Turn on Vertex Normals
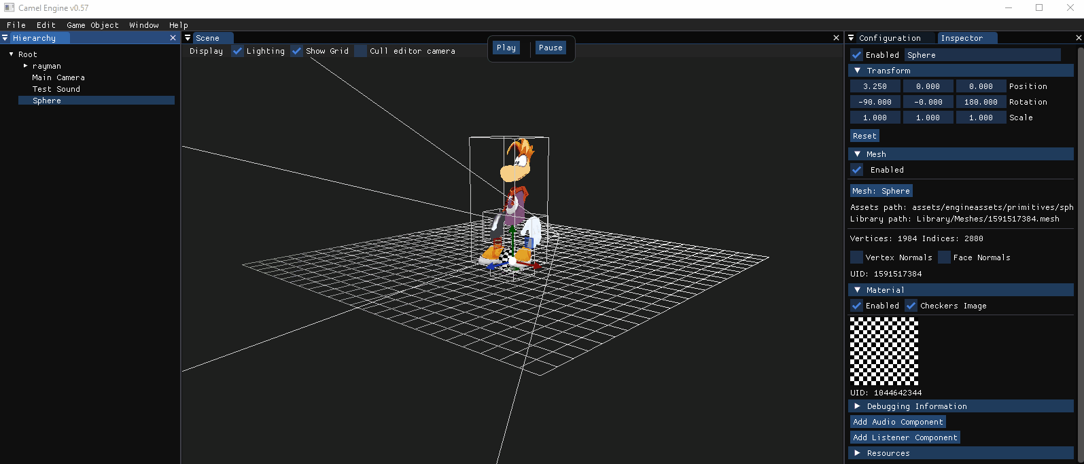This screenshot has width=1084, height=464. pos(857,257)
